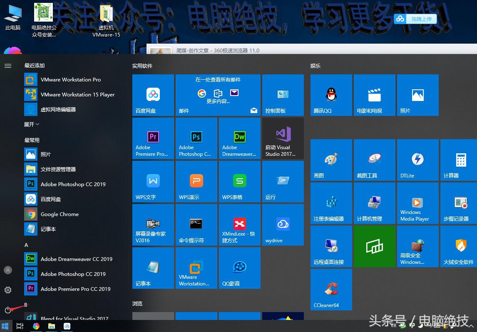Select the 截图工具 snipping tool tile
Image resolution: width=477 pixels, height=332 pixels.
click(374, 160)
